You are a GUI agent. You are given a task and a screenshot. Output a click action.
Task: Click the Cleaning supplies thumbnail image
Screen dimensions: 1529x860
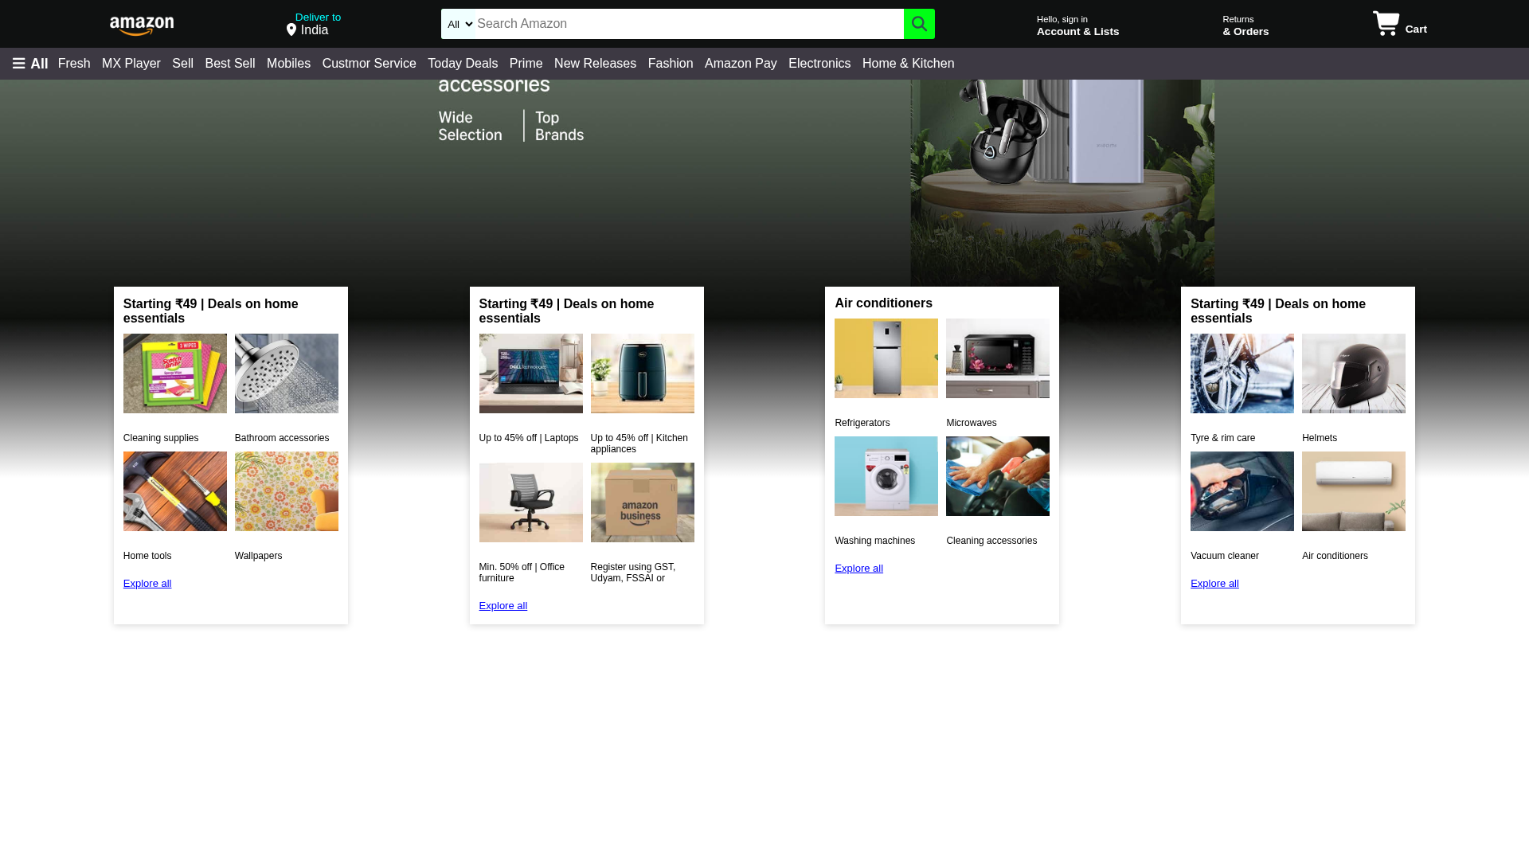click(174, 373)
